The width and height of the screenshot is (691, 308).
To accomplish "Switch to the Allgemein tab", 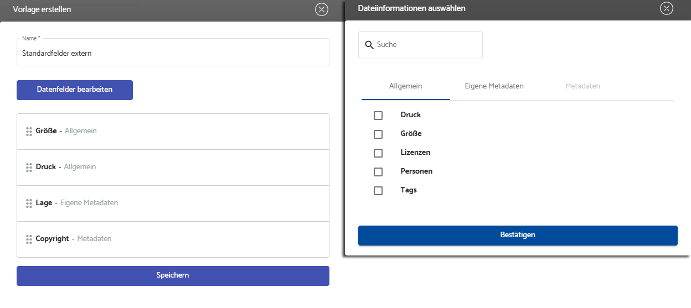I will point(405,86).
